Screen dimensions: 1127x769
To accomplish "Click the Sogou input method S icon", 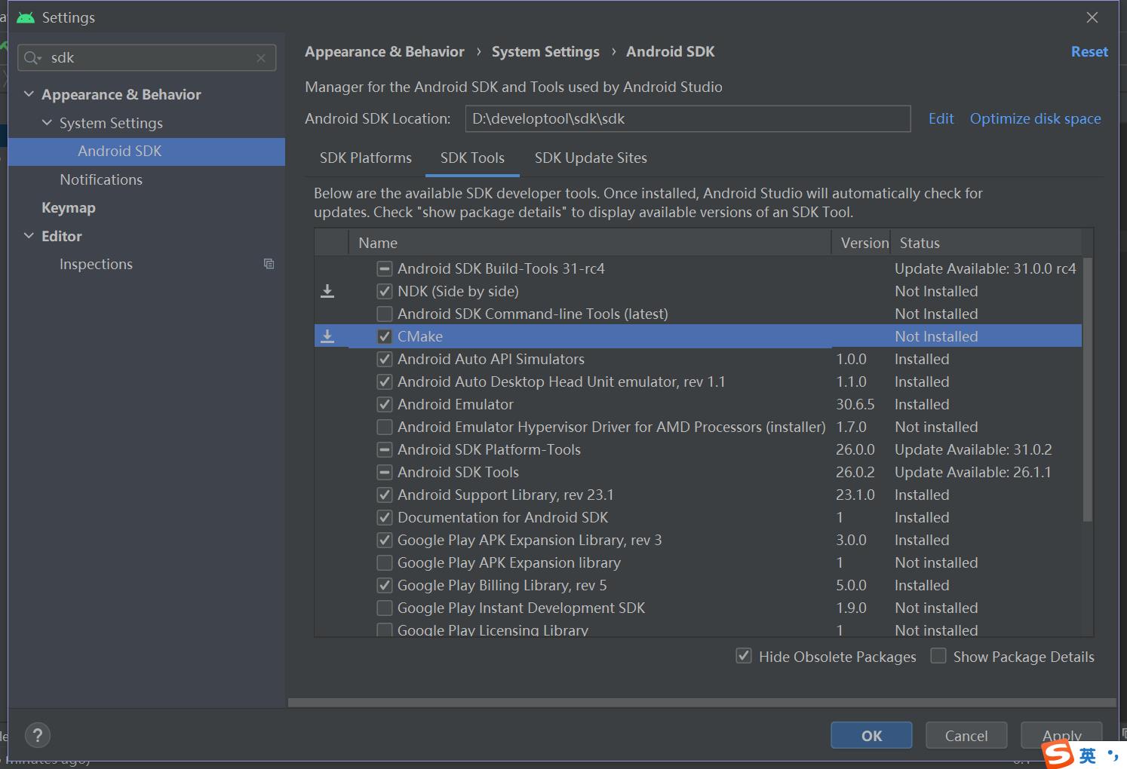I will click(1058, 754).
